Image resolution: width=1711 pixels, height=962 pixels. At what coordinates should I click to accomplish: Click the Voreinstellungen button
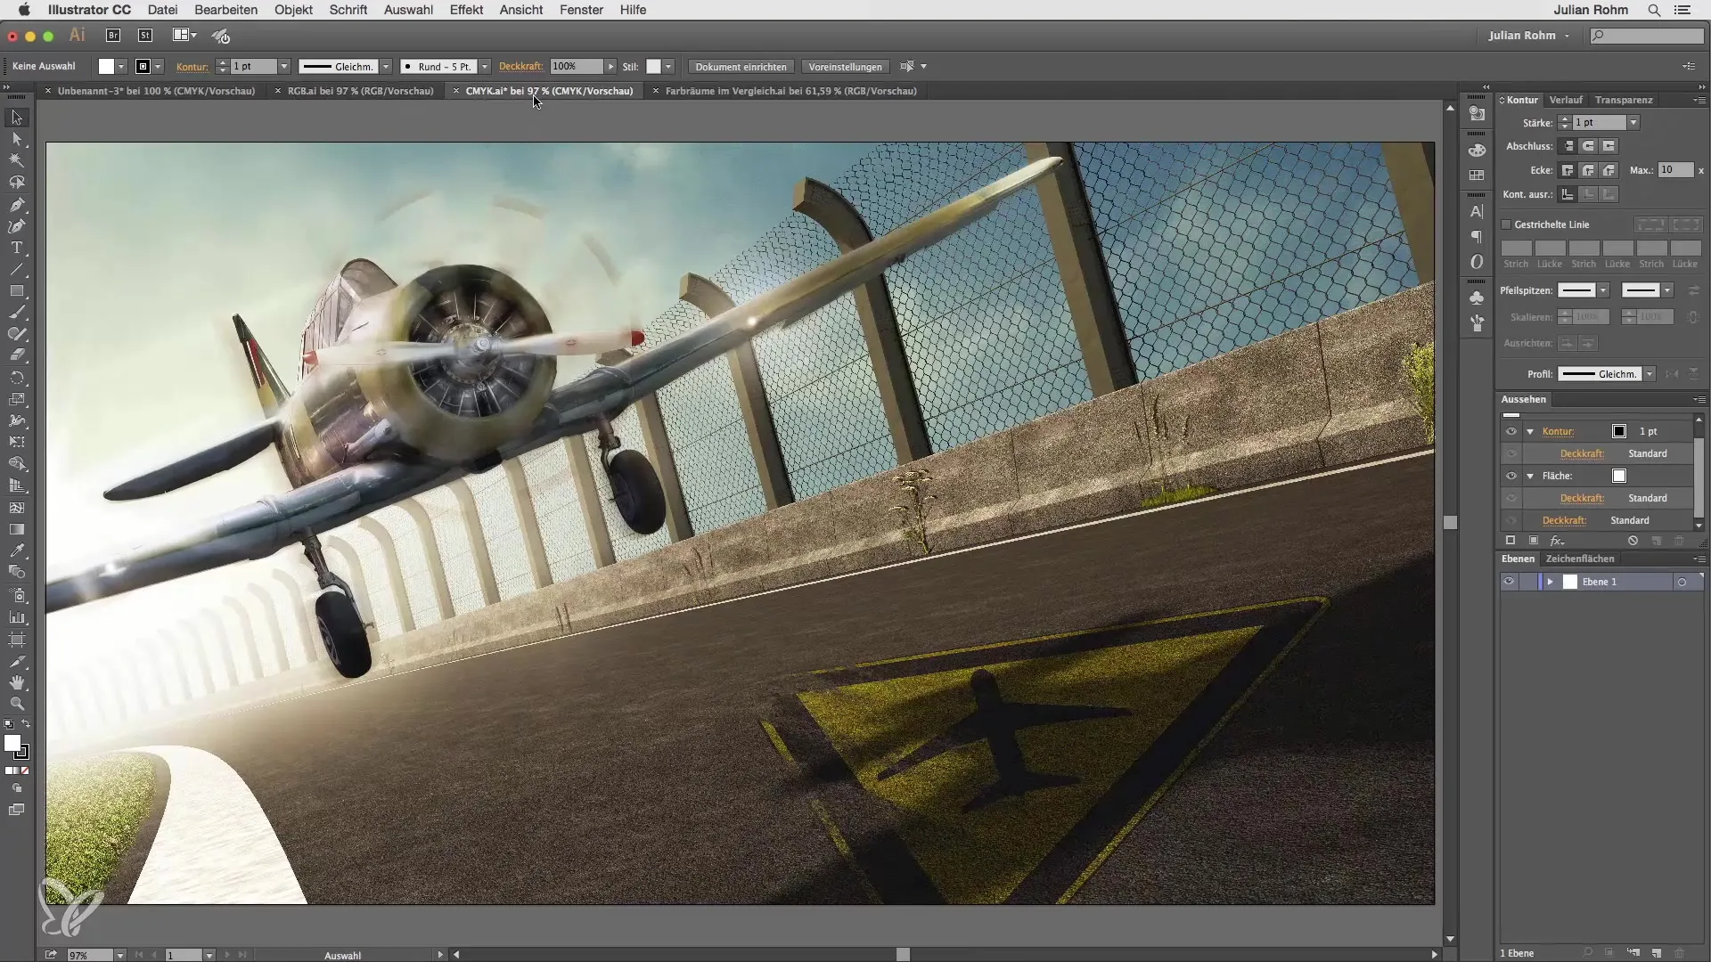(845, 67)
